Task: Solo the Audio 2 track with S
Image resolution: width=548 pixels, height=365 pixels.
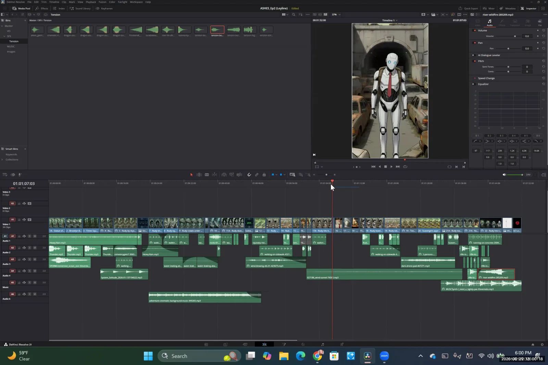Action: (x=29, y=248)
